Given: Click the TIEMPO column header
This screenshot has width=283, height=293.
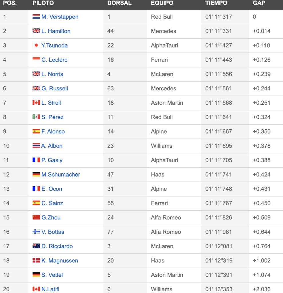Looking at the screenshot, I should tap(216, 3).
